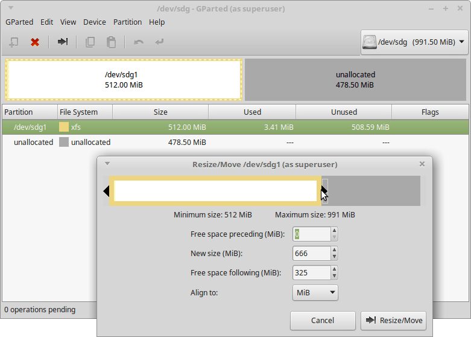Confirm with the Resize/Move button
This screenshot has height=337, width=471.
(x=393, y=321)
